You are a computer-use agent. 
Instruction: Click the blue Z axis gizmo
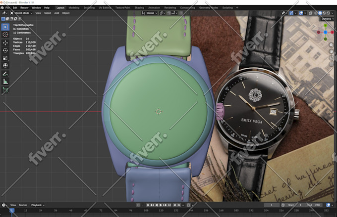tap(326, 32)
